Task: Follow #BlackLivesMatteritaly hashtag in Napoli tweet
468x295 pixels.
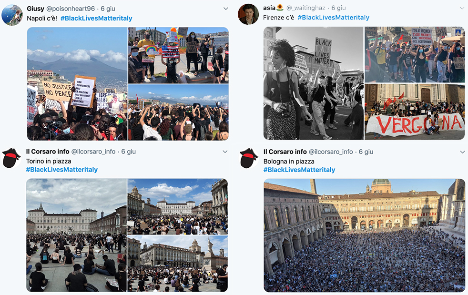Action: (x=96, y=18)
